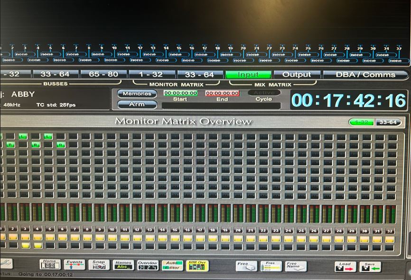Open the DBA / Comms tab
The height and width of the screenshot is (280, 411).
(x=365, y=75)
